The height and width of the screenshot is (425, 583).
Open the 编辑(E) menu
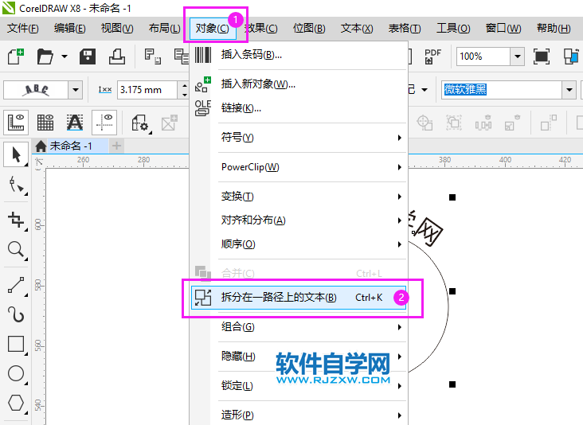[69, 28]
